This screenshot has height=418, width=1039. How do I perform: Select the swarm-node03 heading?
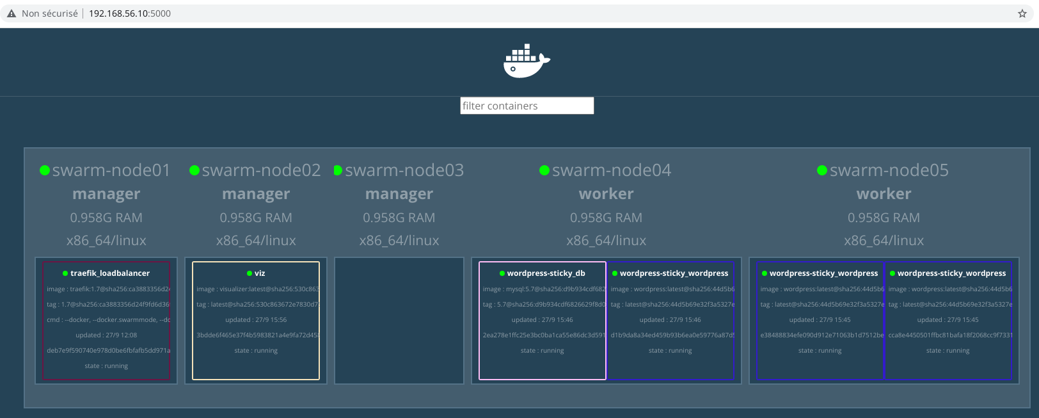click(404, 170)
